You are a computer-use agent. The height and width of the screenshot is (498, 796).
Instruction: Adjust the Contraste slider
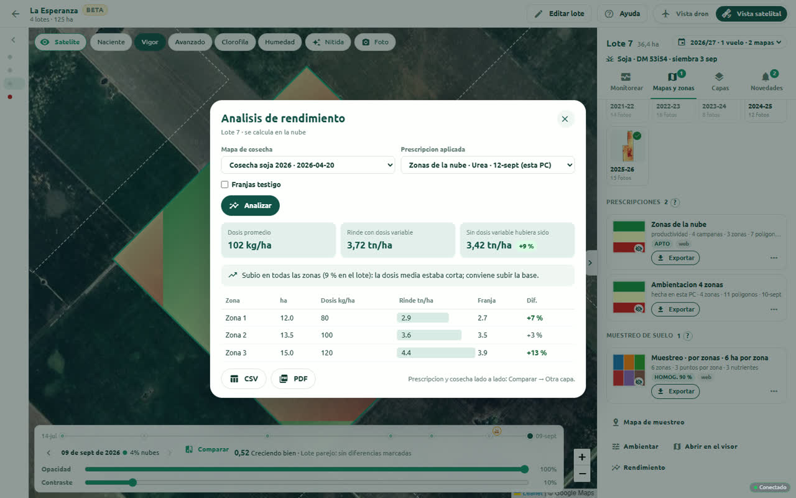click(307, 482)
